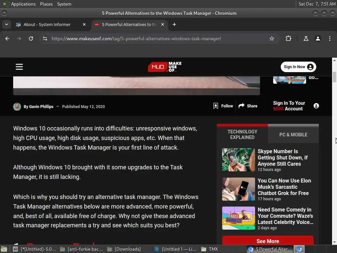The image size is (337, 253).
Task: Switch to the PC & Mobile tab
Action: (x=293, y=135)
